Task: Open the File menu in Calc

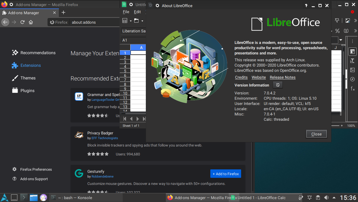Action: [126, 12]
